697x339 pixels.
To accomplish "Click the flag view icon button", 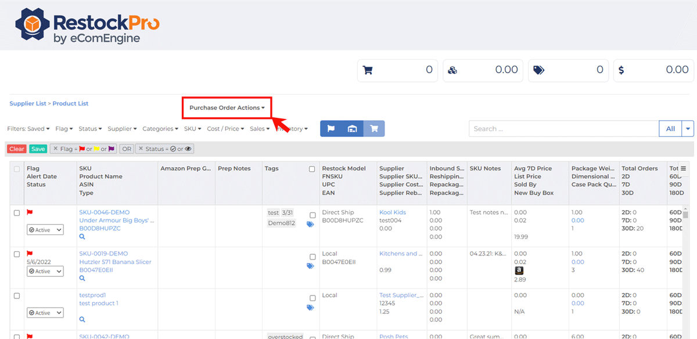I will tap(331, 129).
